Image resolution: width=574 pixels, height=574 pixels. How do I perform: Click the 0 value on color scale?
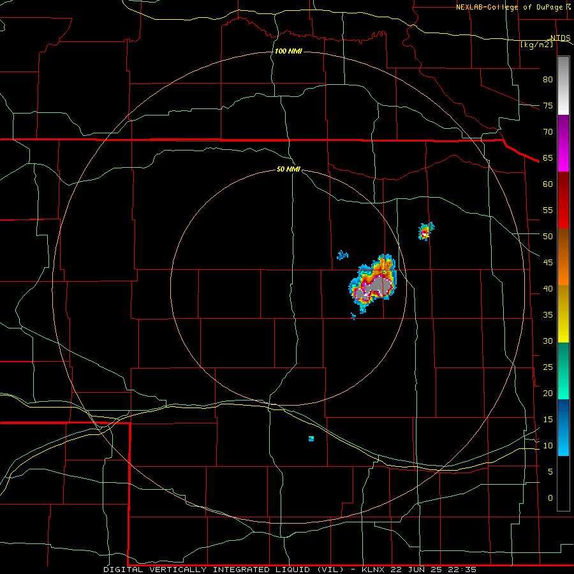[x=550, y=498]
